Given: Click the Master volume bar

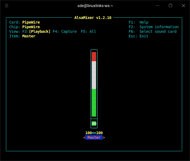Looking at the screenshot, I should [94, 84].
